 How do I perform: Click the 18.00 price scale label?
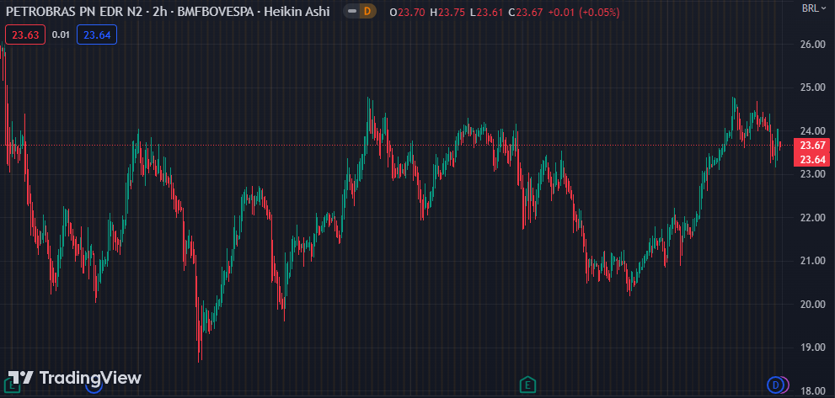point(812,391)
